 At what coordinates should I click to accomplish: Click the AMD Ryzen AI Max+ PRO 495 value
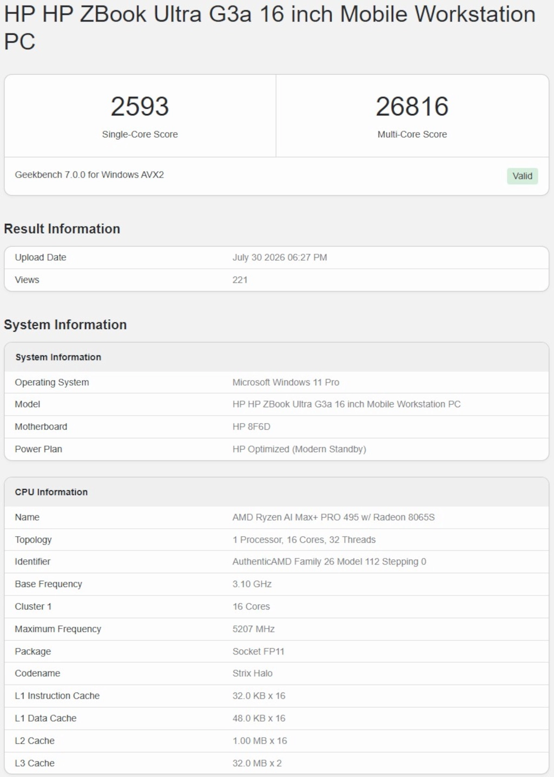334,517
